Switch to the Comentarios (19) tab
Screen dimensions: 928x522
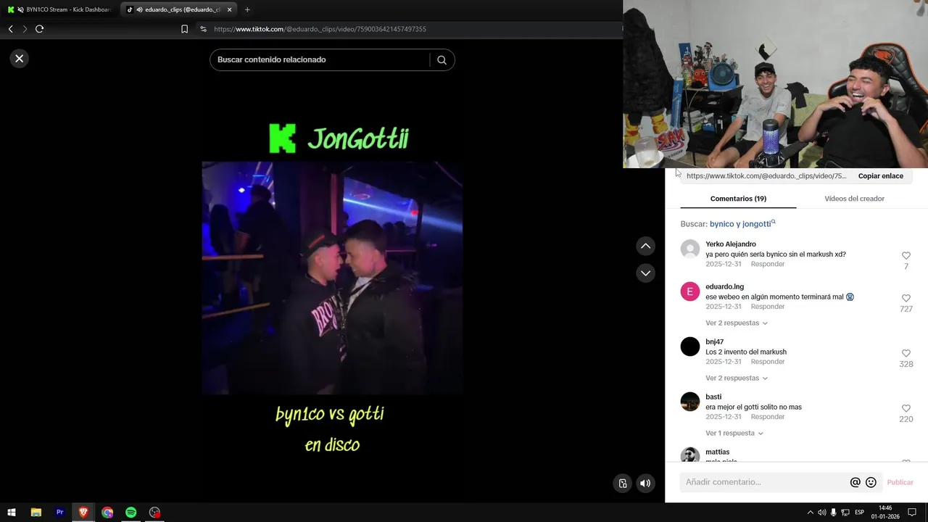click(738, 199)
